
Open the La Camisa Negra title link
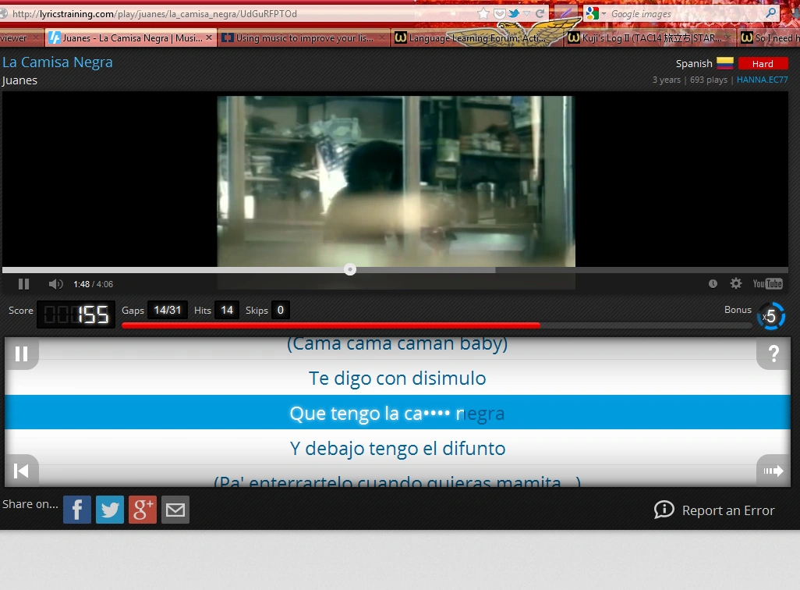58,62
